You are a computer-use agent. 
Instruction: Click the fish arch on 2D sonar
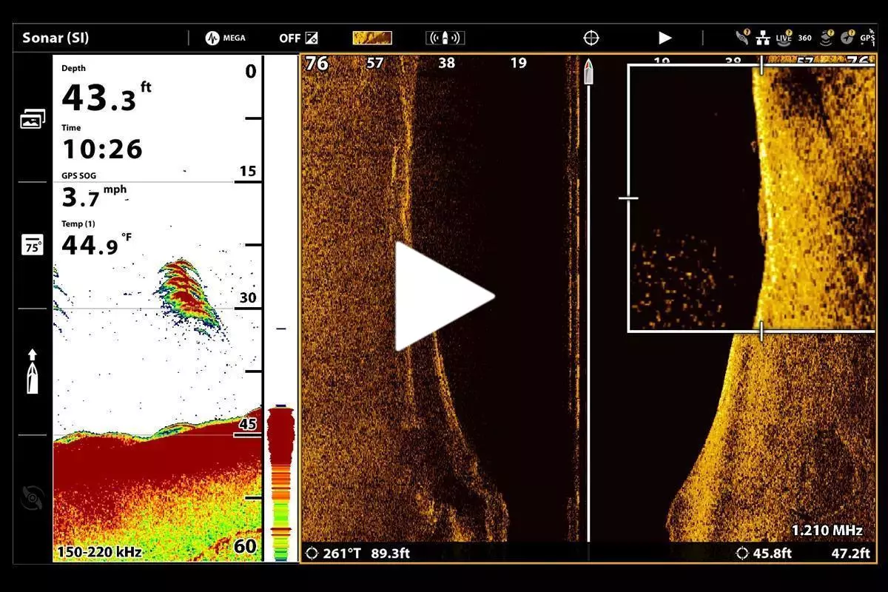(184, 291)
